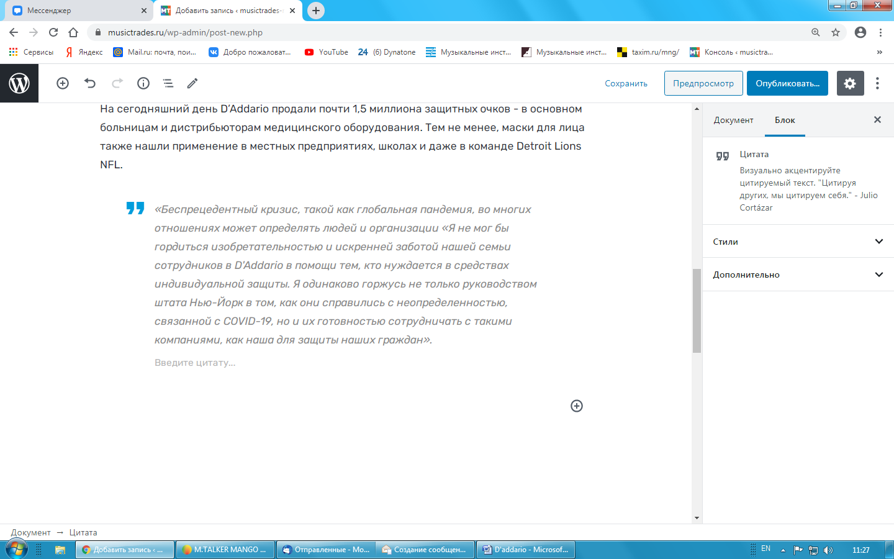
Task: Click the Введите цитату citation field
Action: (x=195, y=363)
